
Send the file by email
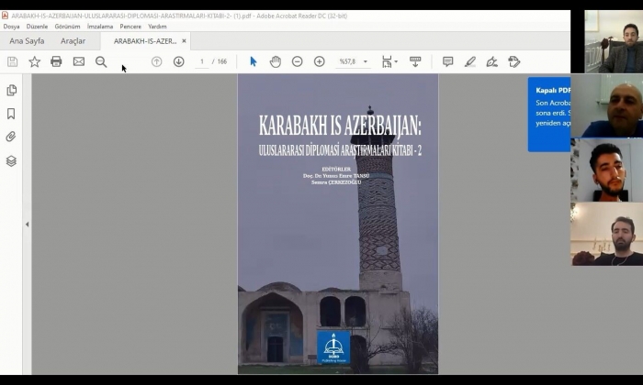pyautogui.click(x=79, y=61)
